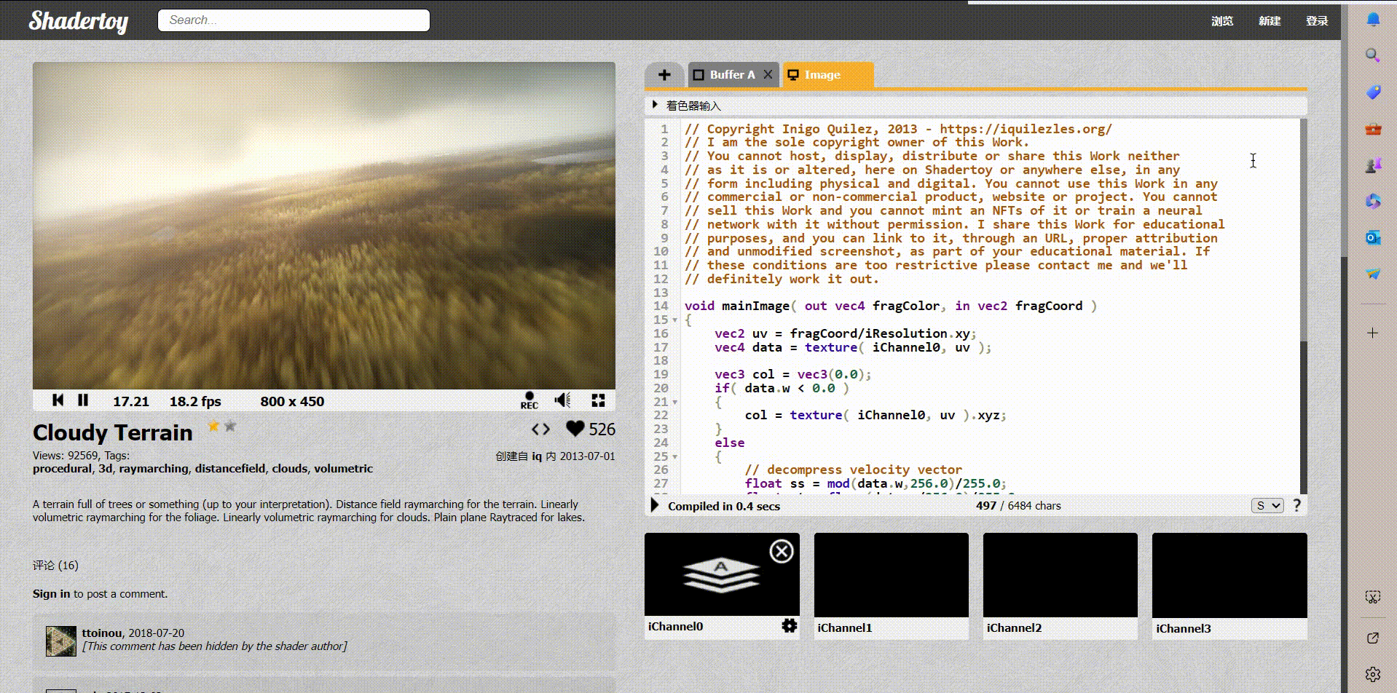Click the 评论 (16) comments heading
The height and width of the screenshot is (693, 1397).
pyautogui.click(x=55, y=566)
